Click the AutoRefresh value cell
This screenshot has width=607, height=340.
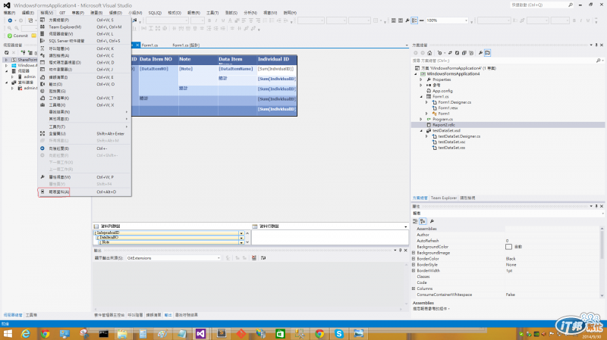click(552, 241)
